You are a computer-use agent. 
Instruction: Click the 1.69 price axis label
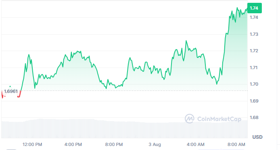point(254,101)
